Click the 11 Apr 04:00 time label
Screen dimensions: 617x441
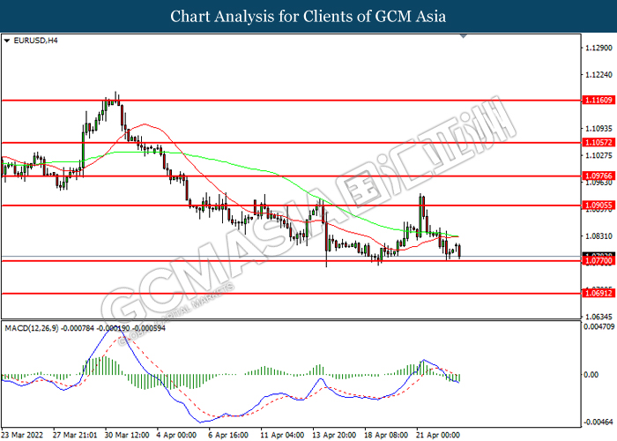click(x=282, y=435)
